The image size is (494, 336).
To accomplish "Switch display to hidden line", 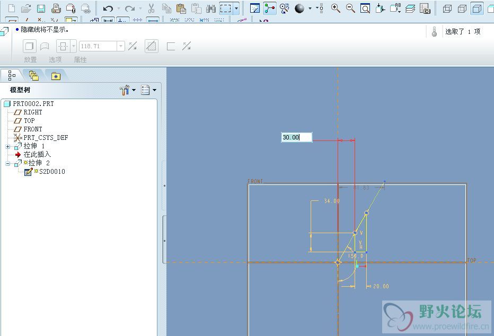I will click(x=462, y=8).
